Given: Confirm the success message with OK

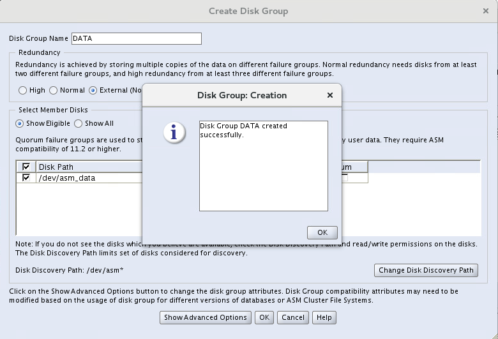Looking at the screenshot, I should 322,232.
